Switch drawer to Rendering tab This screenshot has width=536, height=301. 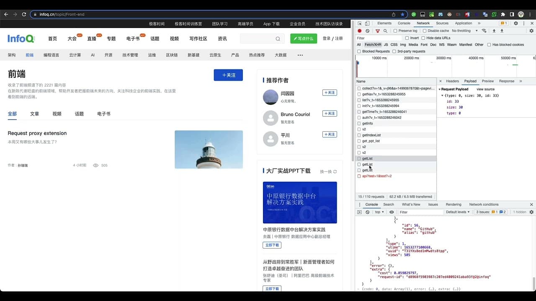(454, 204)
